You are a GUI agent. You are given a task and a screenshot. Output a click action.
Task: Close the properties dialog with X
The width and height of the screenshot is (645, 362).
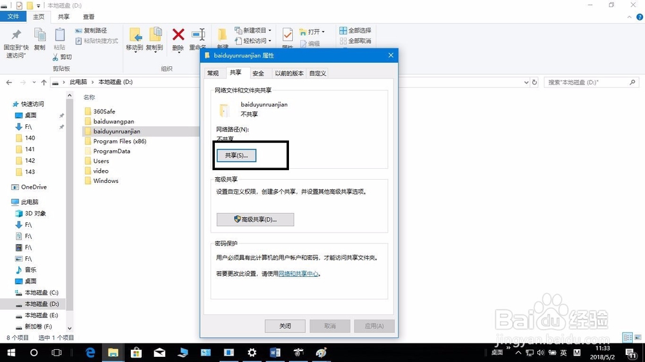point(391,55)
